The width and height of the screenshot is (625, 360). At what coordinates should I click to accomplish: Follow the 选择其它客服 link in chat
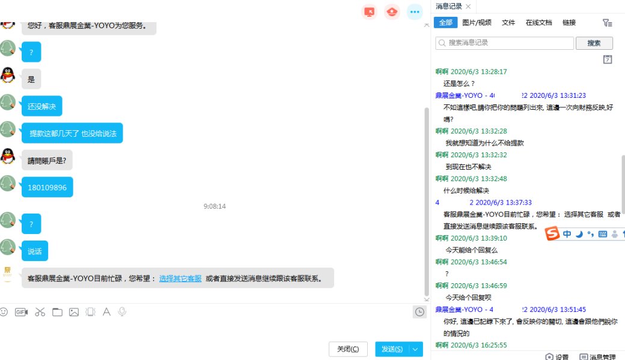click(180, 278)
